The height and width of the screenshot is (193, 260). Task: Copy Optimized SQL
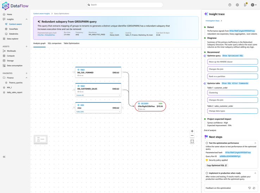[217, 166]
